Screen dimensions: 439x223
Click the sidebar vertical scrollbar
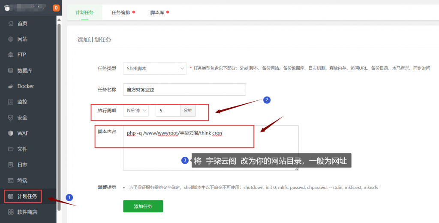click(59, 117)
